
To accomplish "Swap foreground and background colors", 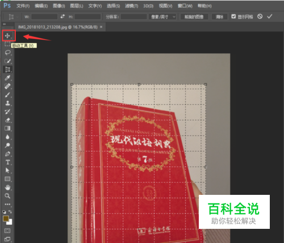I will pyautogui.click(x=10, y=212).
